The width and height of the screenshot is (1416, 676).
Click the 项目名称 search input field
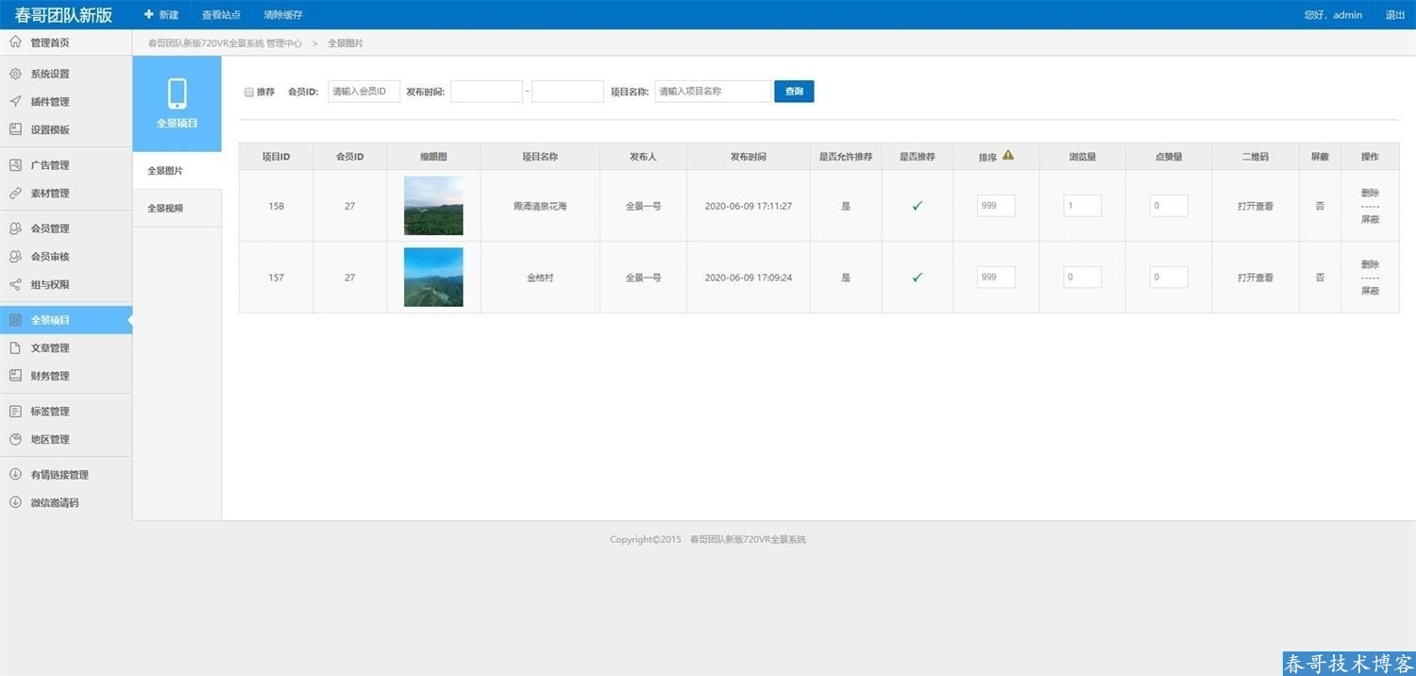713,92
